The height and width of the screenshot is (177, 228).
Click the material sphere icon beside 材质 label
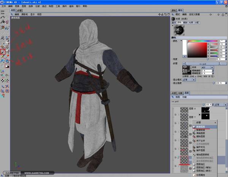click(x=173, y=18)
